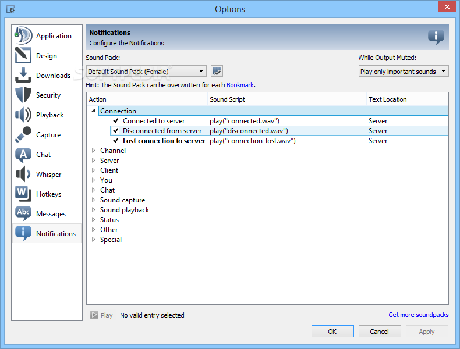Expand the Other tree group
Screen dimensions: 460x349
pyautogui.click(x=93, y=229)
